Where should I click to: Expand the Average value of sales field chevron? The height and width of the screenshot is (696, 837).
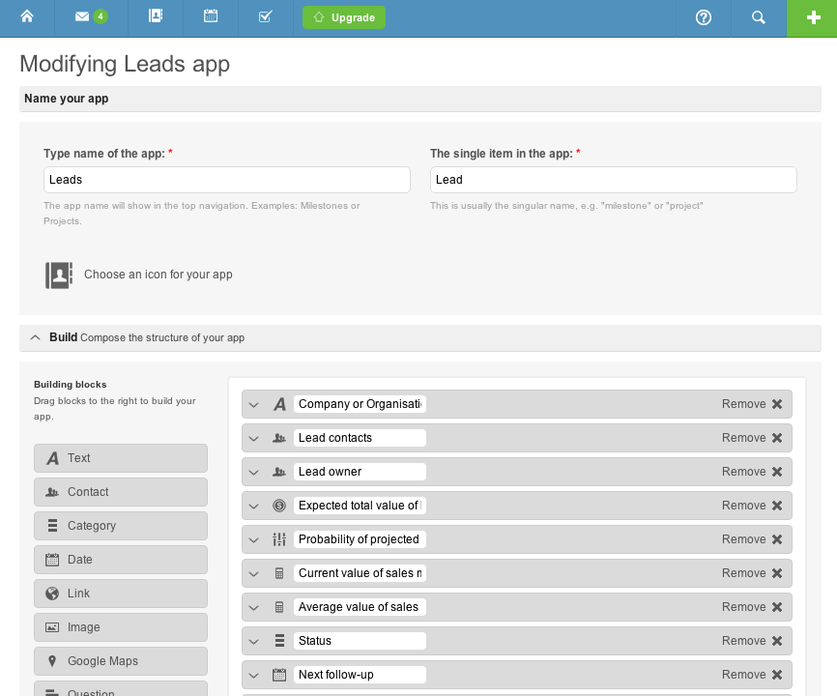pos(254,607)
